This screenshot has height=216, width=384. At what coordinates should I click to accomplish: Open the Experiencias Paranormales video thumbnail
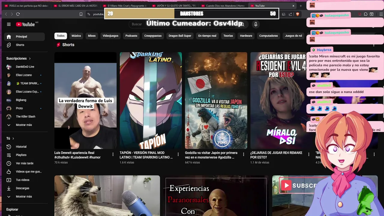(216, 196)
